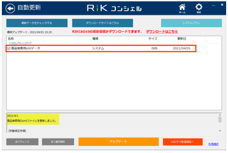Select the 商品検索用xmlデータ row name
Image resolution: width=228 pixels, height=153 pixels.
26,48
